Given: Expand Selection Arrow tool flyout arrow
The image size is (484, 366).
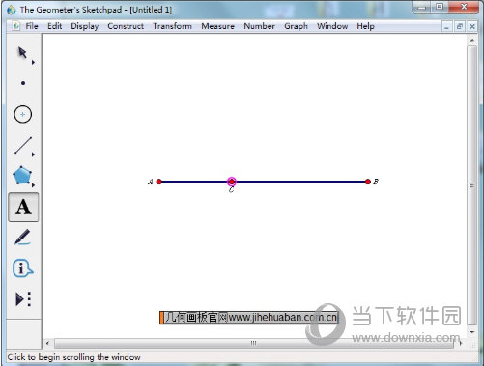Looking at the screenshot, I should pos(33,63).
